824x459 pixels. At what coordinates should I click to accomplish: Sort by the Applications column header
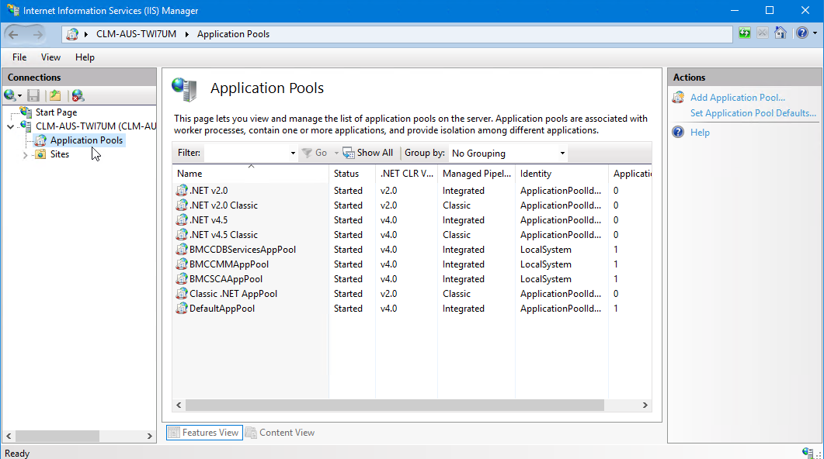coord(630,174)
